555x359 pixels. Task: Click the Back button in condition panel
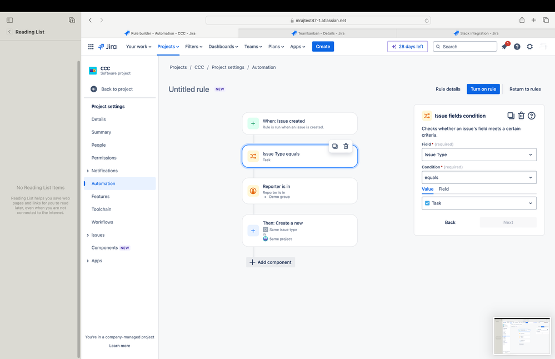[450, 222]
